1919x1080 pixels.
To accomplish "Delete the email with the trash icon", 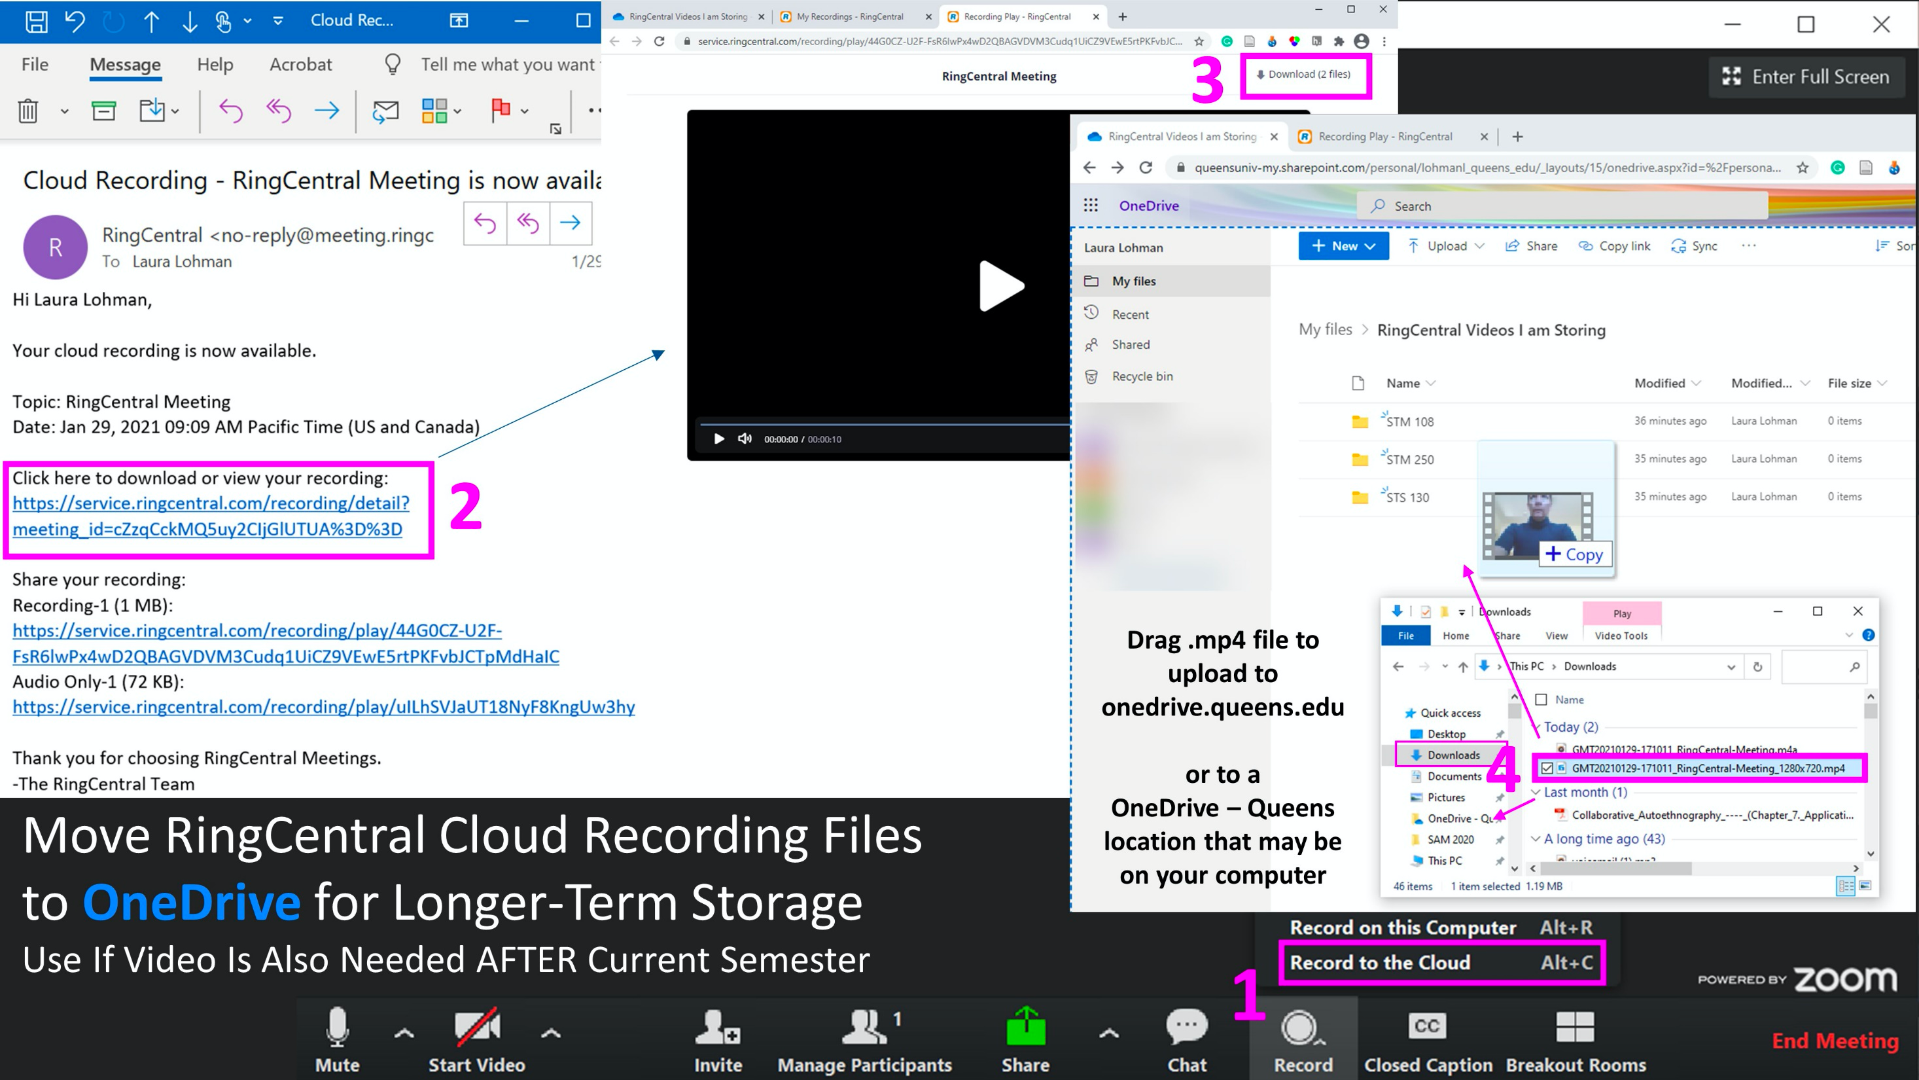I will pyautogui.click(x=27, y=111).
